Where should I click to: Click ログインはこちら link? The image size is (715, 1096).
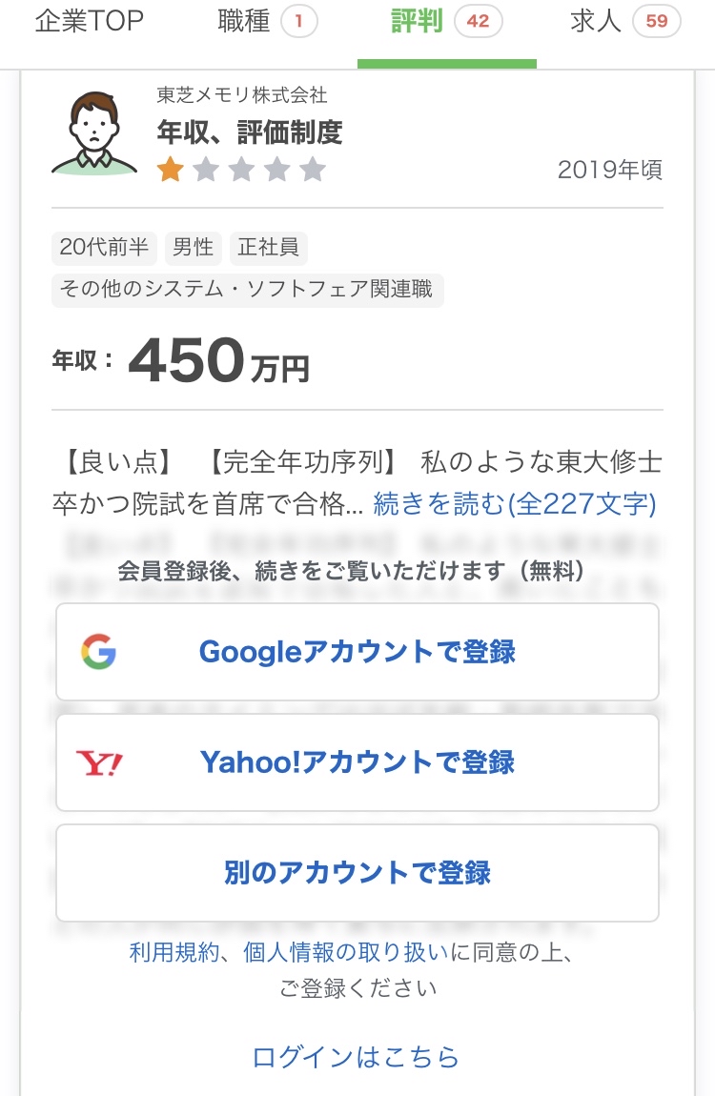[356, 1056]
